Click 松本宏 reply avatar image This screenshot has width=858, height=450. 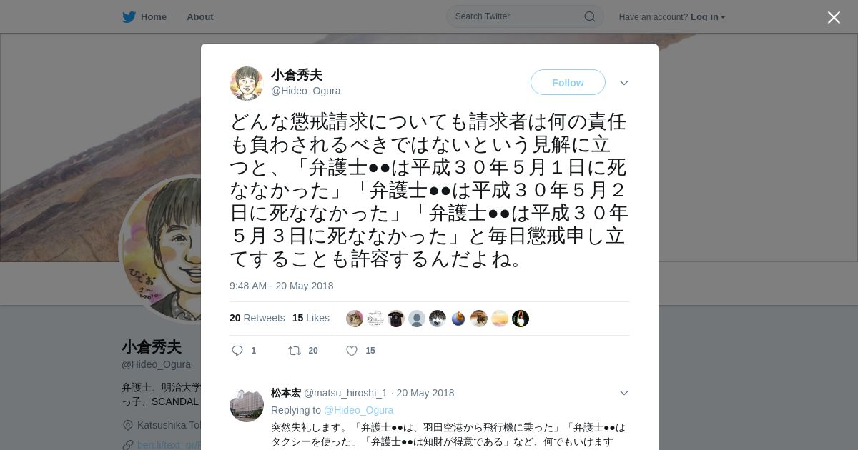247,405
